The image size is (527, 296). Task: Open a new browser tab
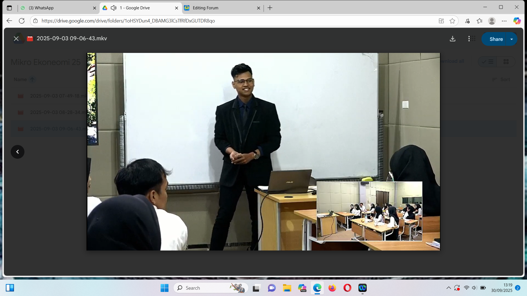click(270, 8)
